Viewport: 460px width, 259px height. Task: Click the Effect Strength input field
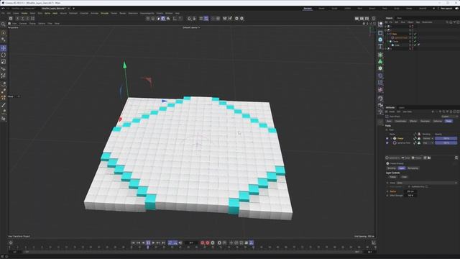410,195
